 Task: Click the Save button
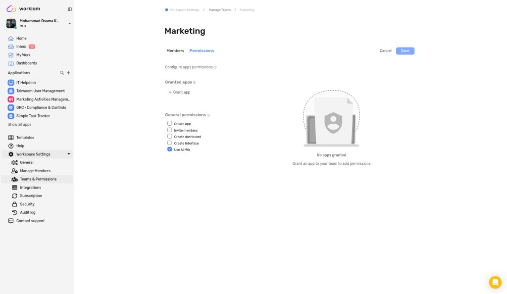click(405, 50)
